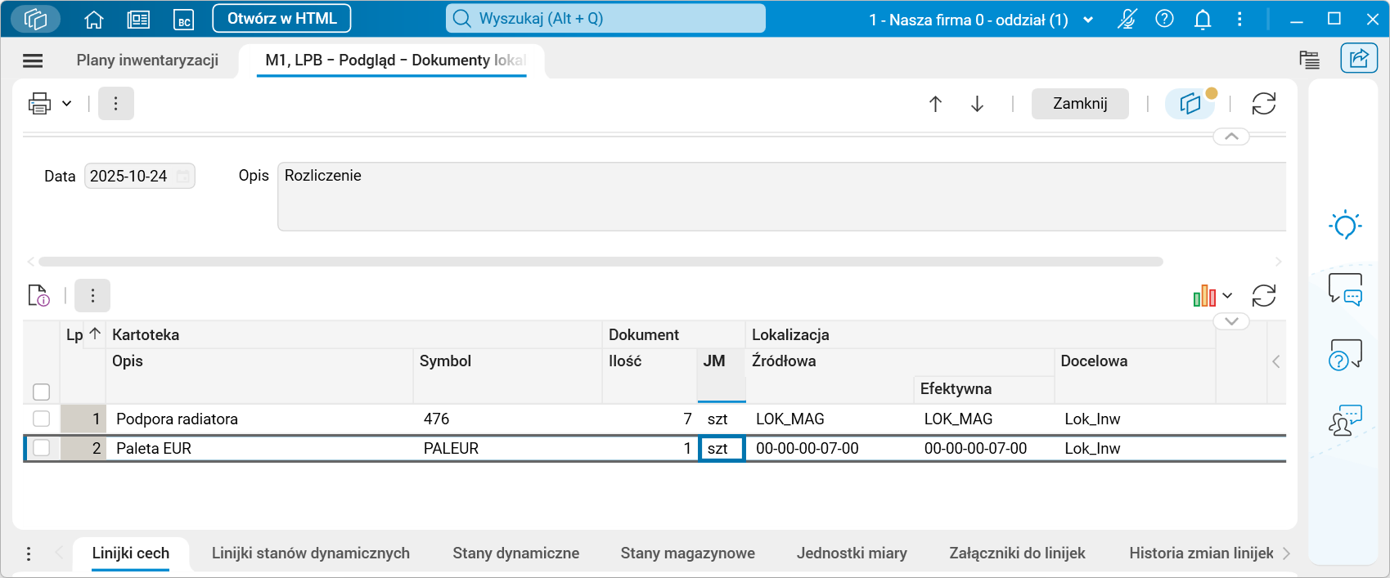Screen dimensions: 1390x578
Task: Open the news panel icon in title bar
Action: [138, 20]
